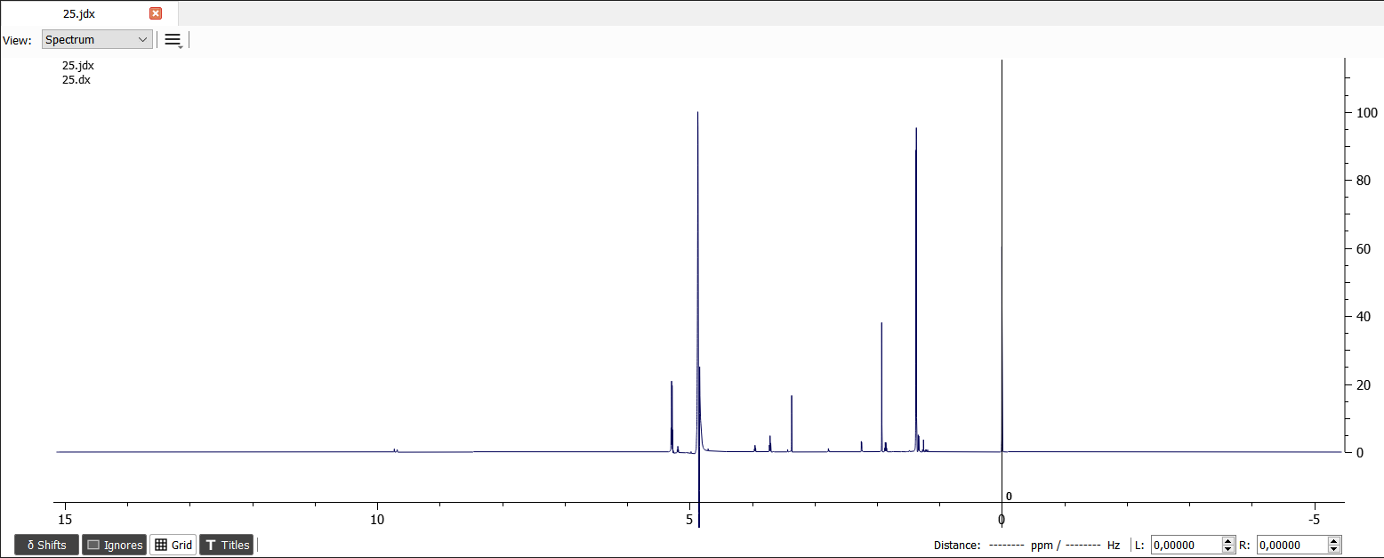Decrease the R: value with down arrow
1384x558 pixels.
point(1333,549)
